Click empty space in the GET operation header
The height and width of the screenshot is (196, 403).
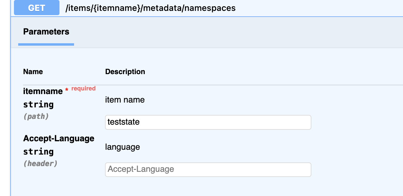(319, 8)
